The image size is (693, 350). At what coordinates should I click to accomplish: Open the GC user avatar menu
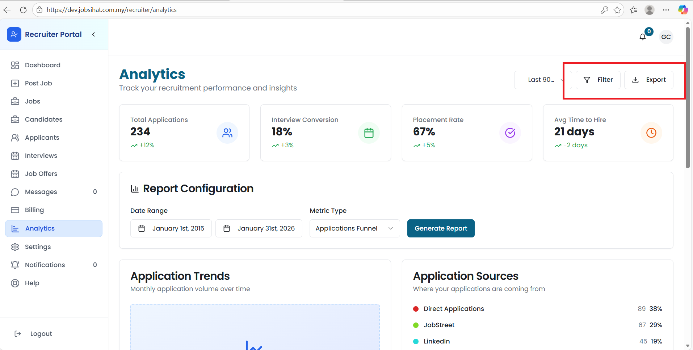coord(666,37)
